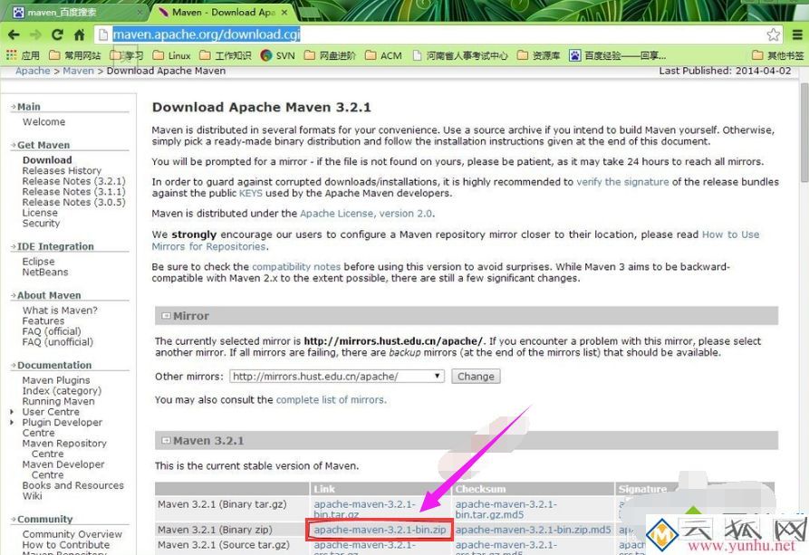Collapse the Mirror section

[x=166, y=316]
